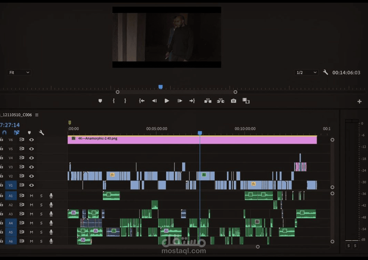Open the 1/2 playback resolution dropdown
This screenshot has height=260, width=368.
pos(306,72)
